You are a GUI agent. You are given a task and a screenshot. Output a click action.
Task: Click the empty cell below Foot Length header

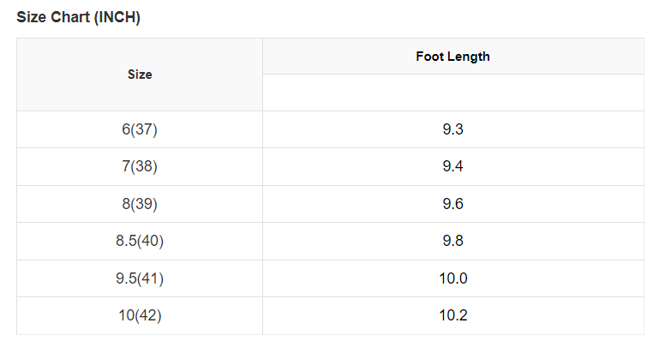tap(452, 93)
